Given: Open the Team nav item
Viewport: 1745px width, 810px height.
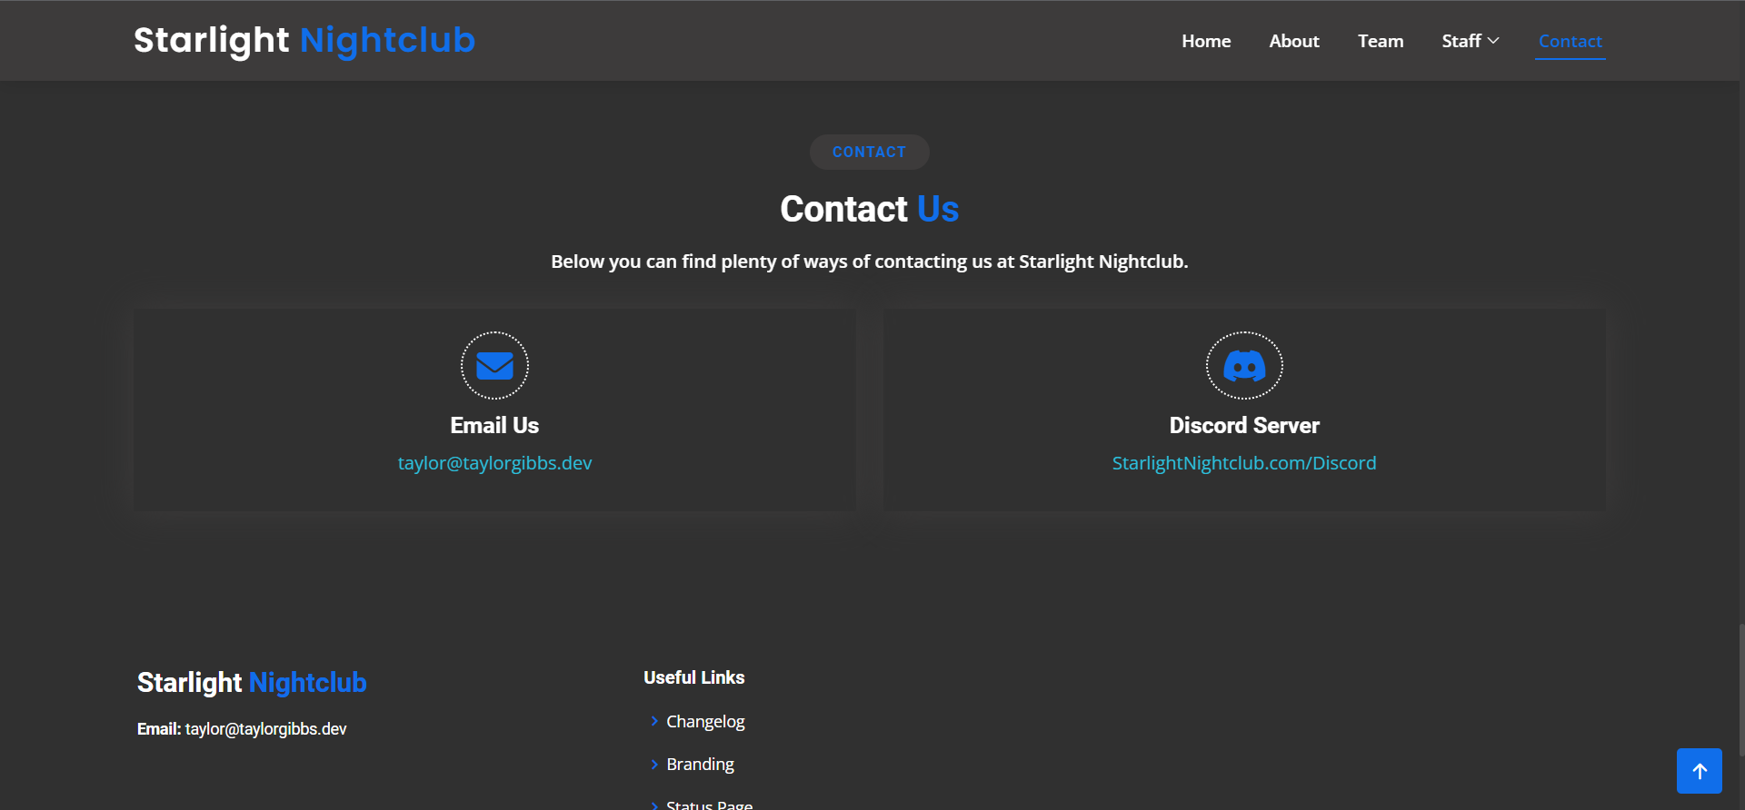Looking at the screenshot, I should point(1381,41).
